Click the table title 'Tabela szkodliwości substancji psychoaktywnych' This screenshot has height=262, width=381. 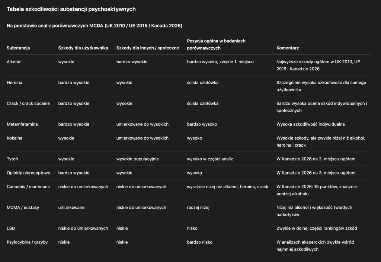click(x=71, y=9)
